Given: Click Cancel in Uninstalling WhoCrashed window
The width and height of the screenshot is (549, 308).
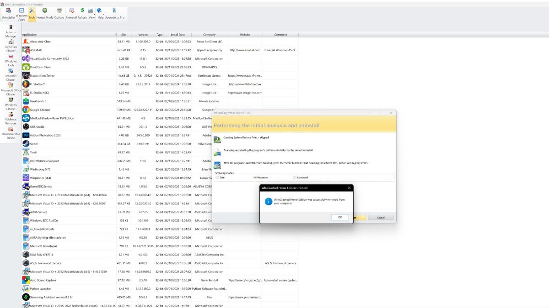Looking at the screenshot, I should (x=381, y=218).
